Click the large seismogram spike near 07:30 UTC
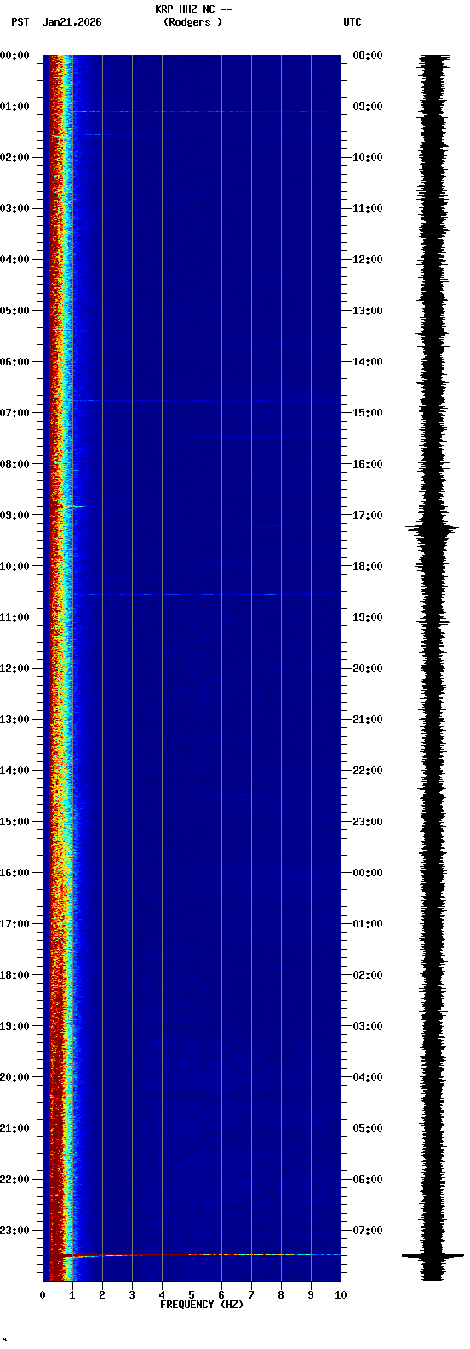 tap(433, 1255)
